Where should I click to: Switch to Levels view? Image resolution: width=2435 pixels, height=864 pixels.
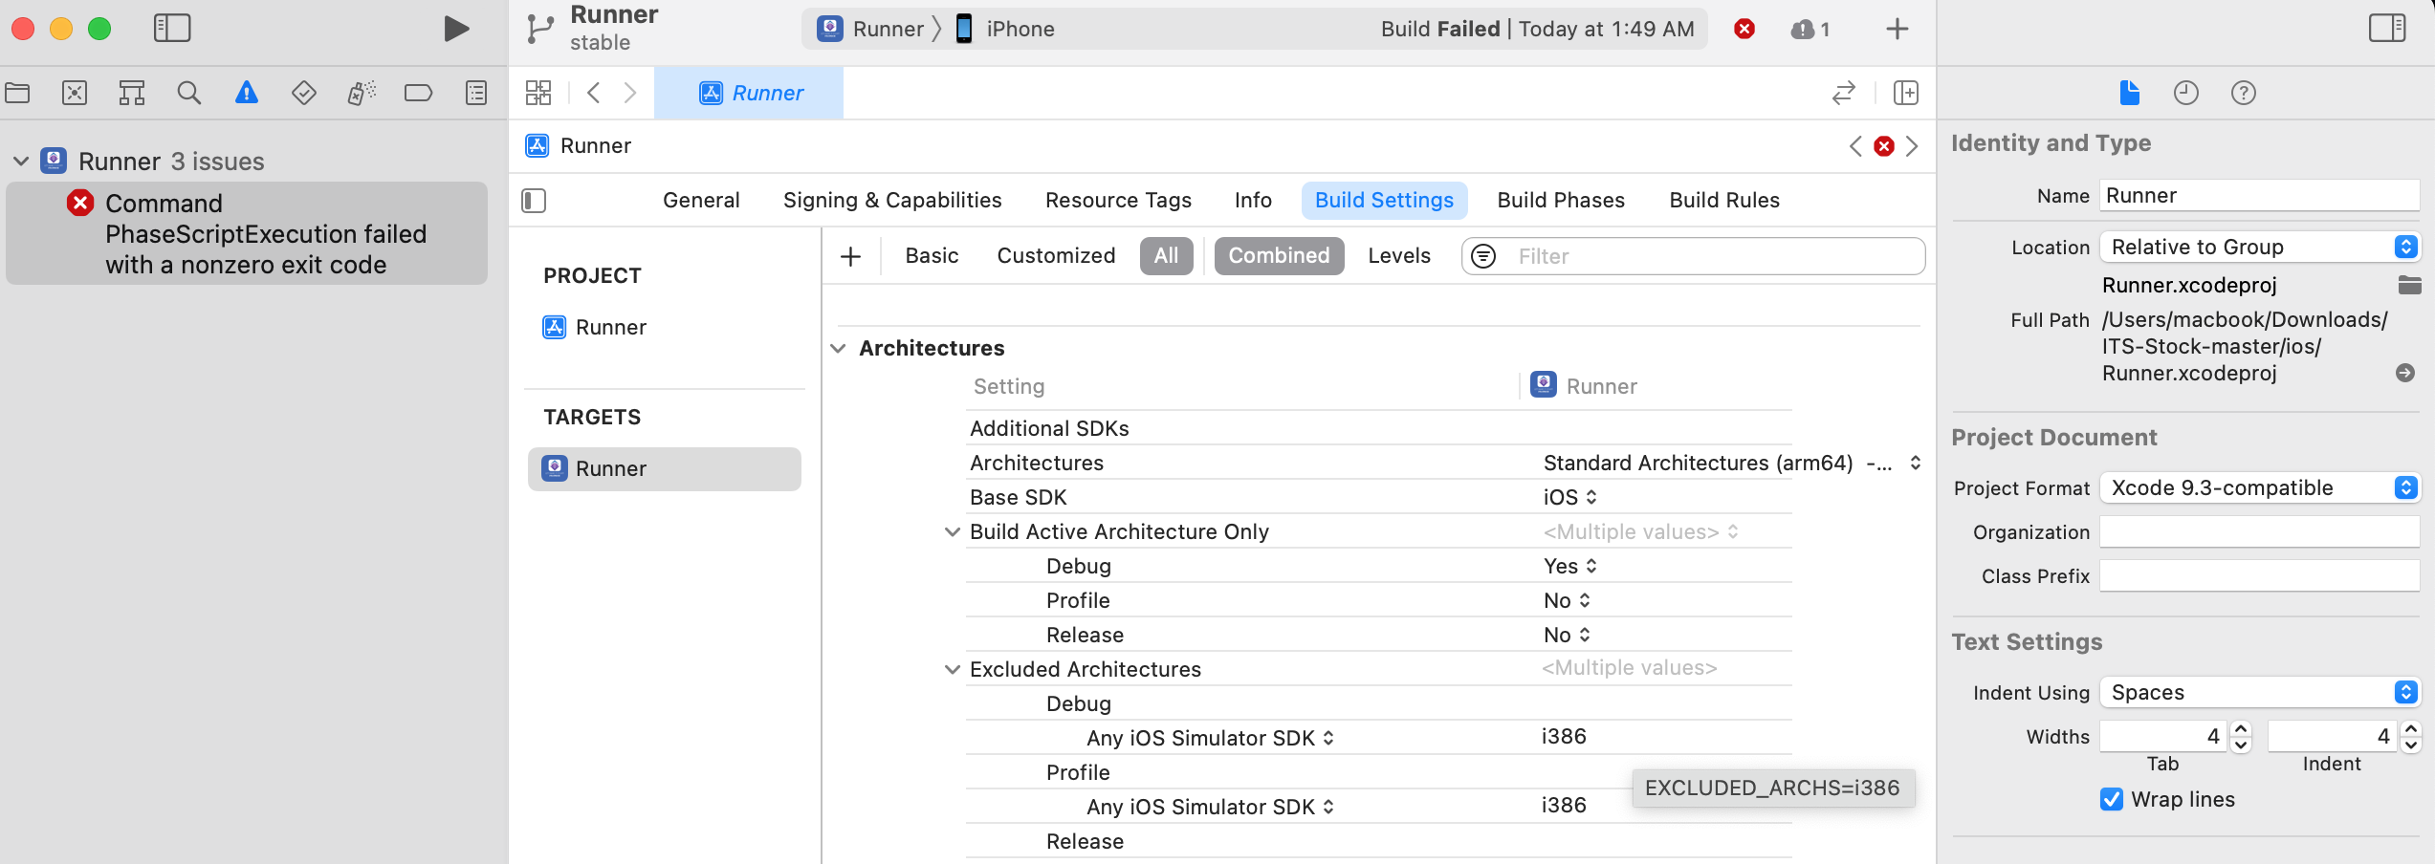pyautogui.click(x=1399, y=256)
